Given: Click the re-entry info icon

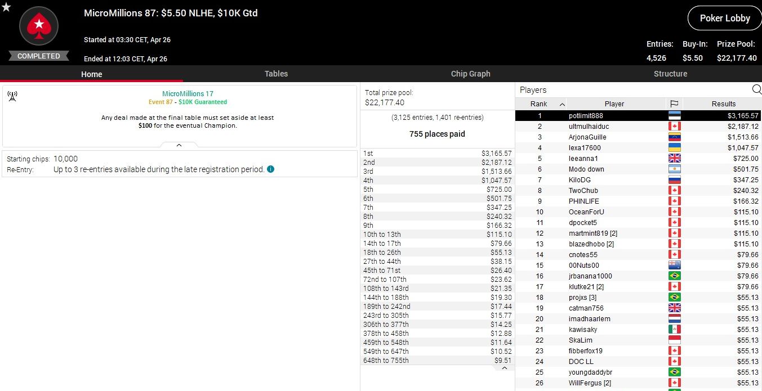Looking at the screenshot, I should 270,169.
